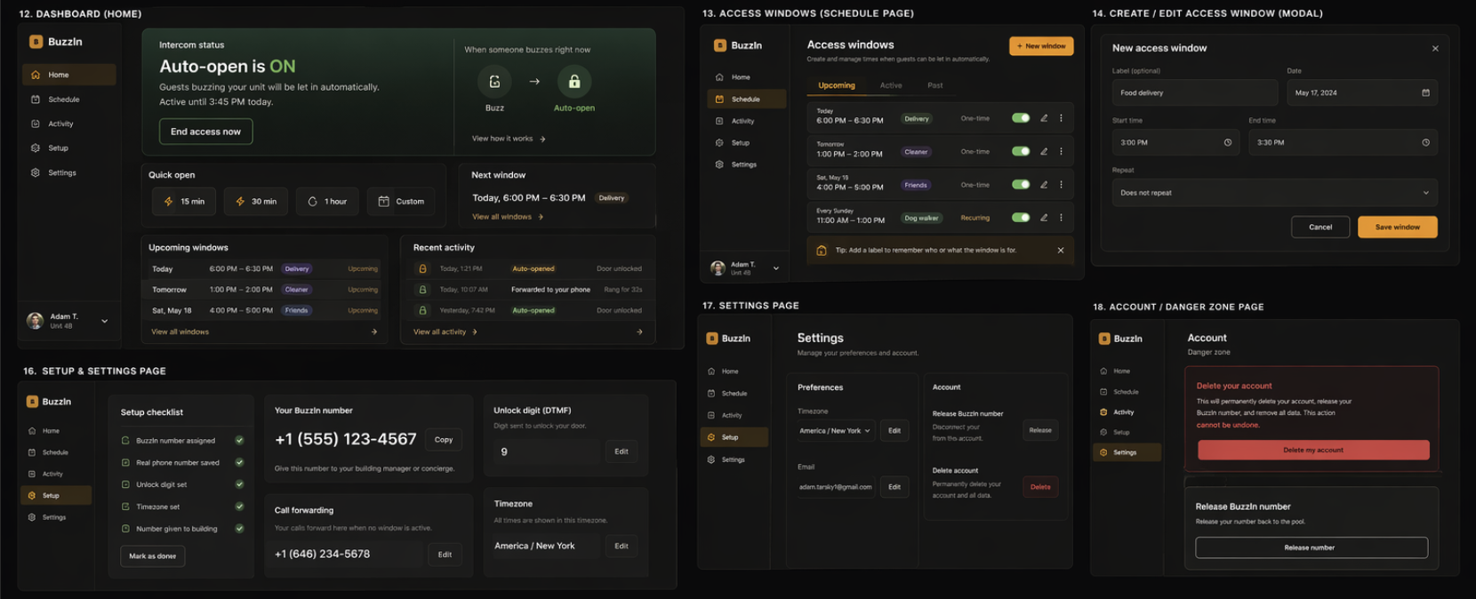Click Activity icon in Access windows page sidebar

tap(719, 121)
